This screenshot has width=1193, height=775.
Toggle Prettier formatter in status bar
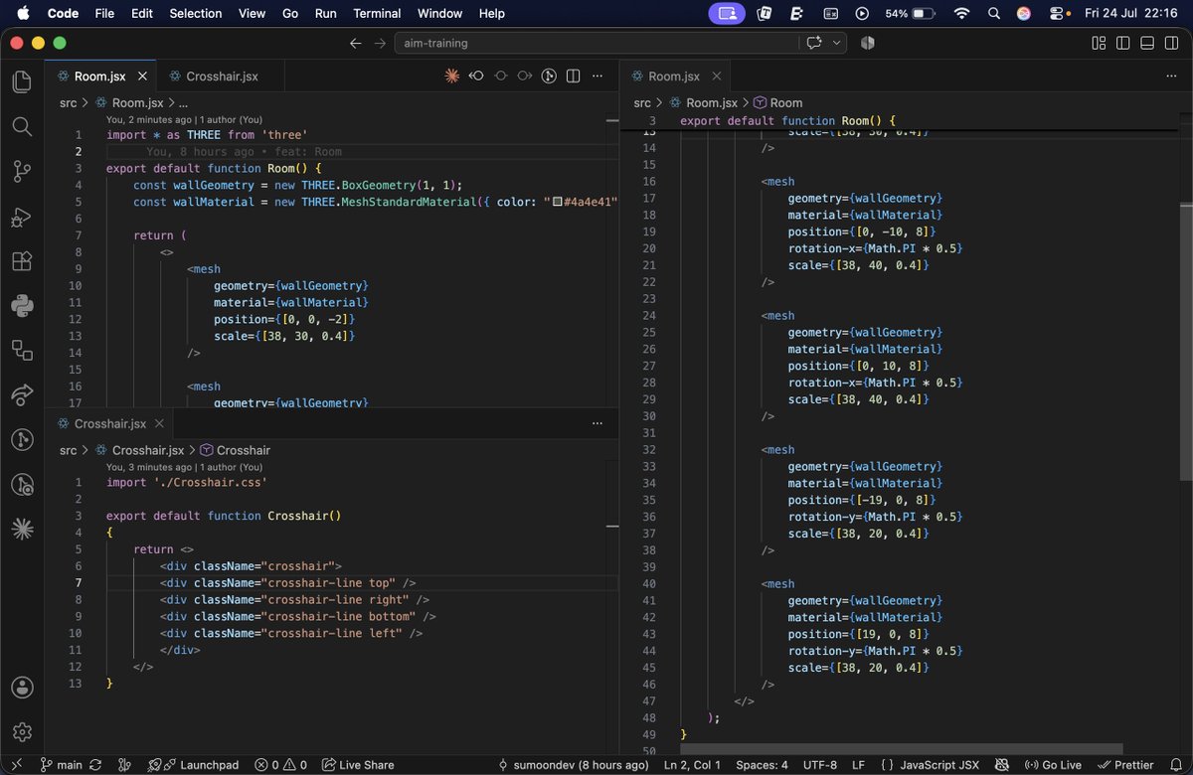tap(1126, 765)
